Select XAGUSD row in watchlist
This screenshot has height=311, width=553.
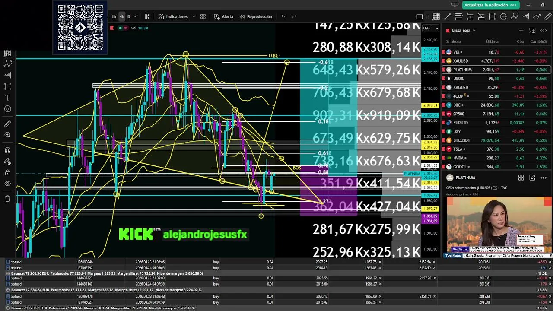(x=496, y=87)
